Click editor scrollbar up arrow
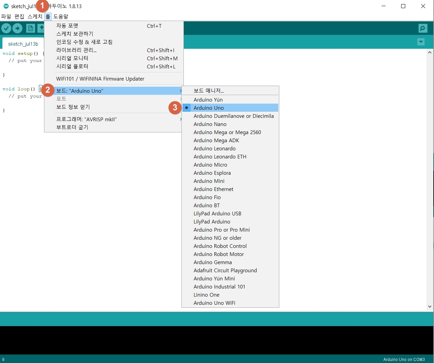The height and width of the screenshot is (363, 434). pos(430,52)
